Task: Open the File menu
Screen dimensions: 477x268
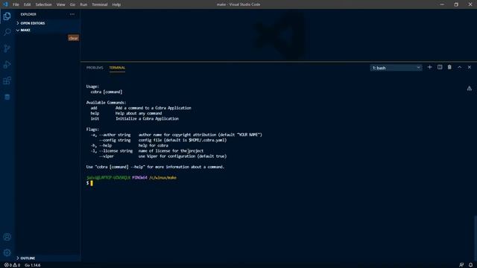Action: [x=16, y=4]
